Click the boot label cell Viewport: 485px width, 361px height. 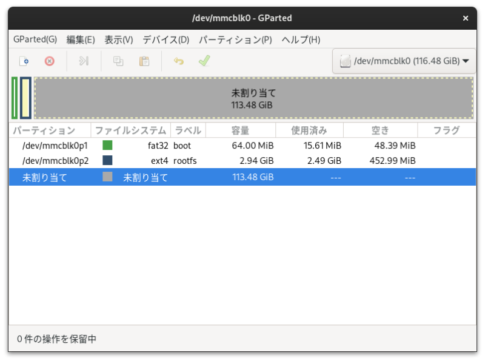182,146
